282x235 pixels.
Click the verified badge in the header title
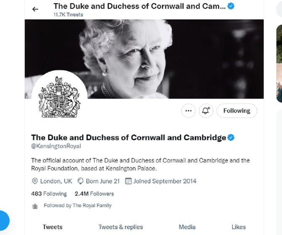(x=231, y=6)
